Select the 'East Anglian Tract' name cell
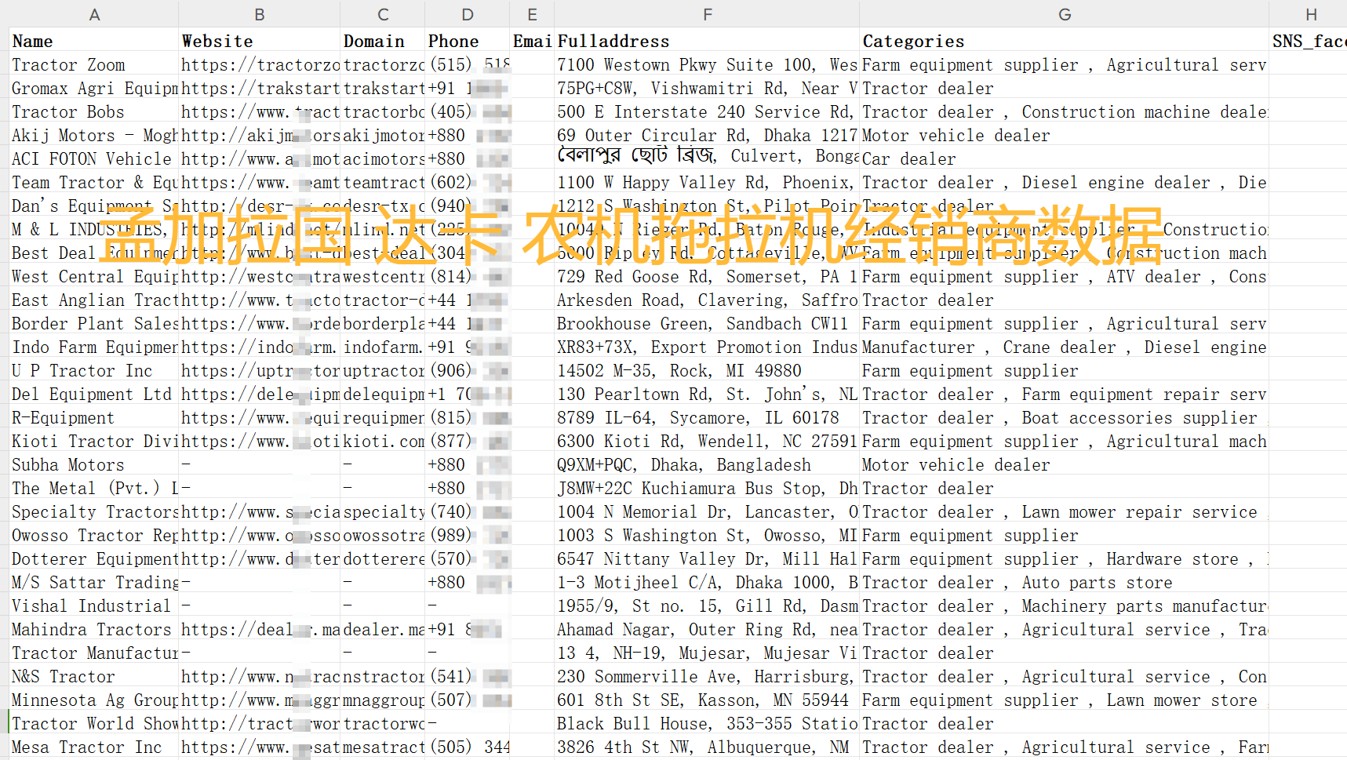The width and height of the screenshot is (1347, 760). coord(94,300)
